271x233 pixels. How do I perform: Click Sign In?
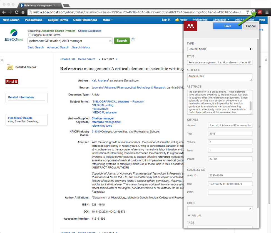[x=166, y=20]
